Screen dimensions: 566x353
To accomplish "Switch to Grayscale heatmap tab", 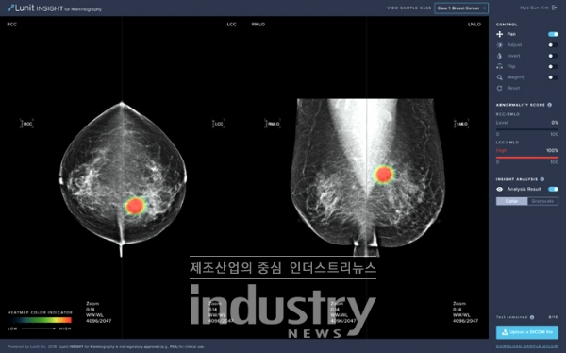I will [542, 201].
